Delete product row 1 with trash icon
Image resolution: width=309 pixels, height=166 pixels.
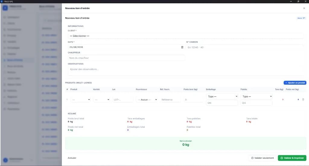[303, 99]
